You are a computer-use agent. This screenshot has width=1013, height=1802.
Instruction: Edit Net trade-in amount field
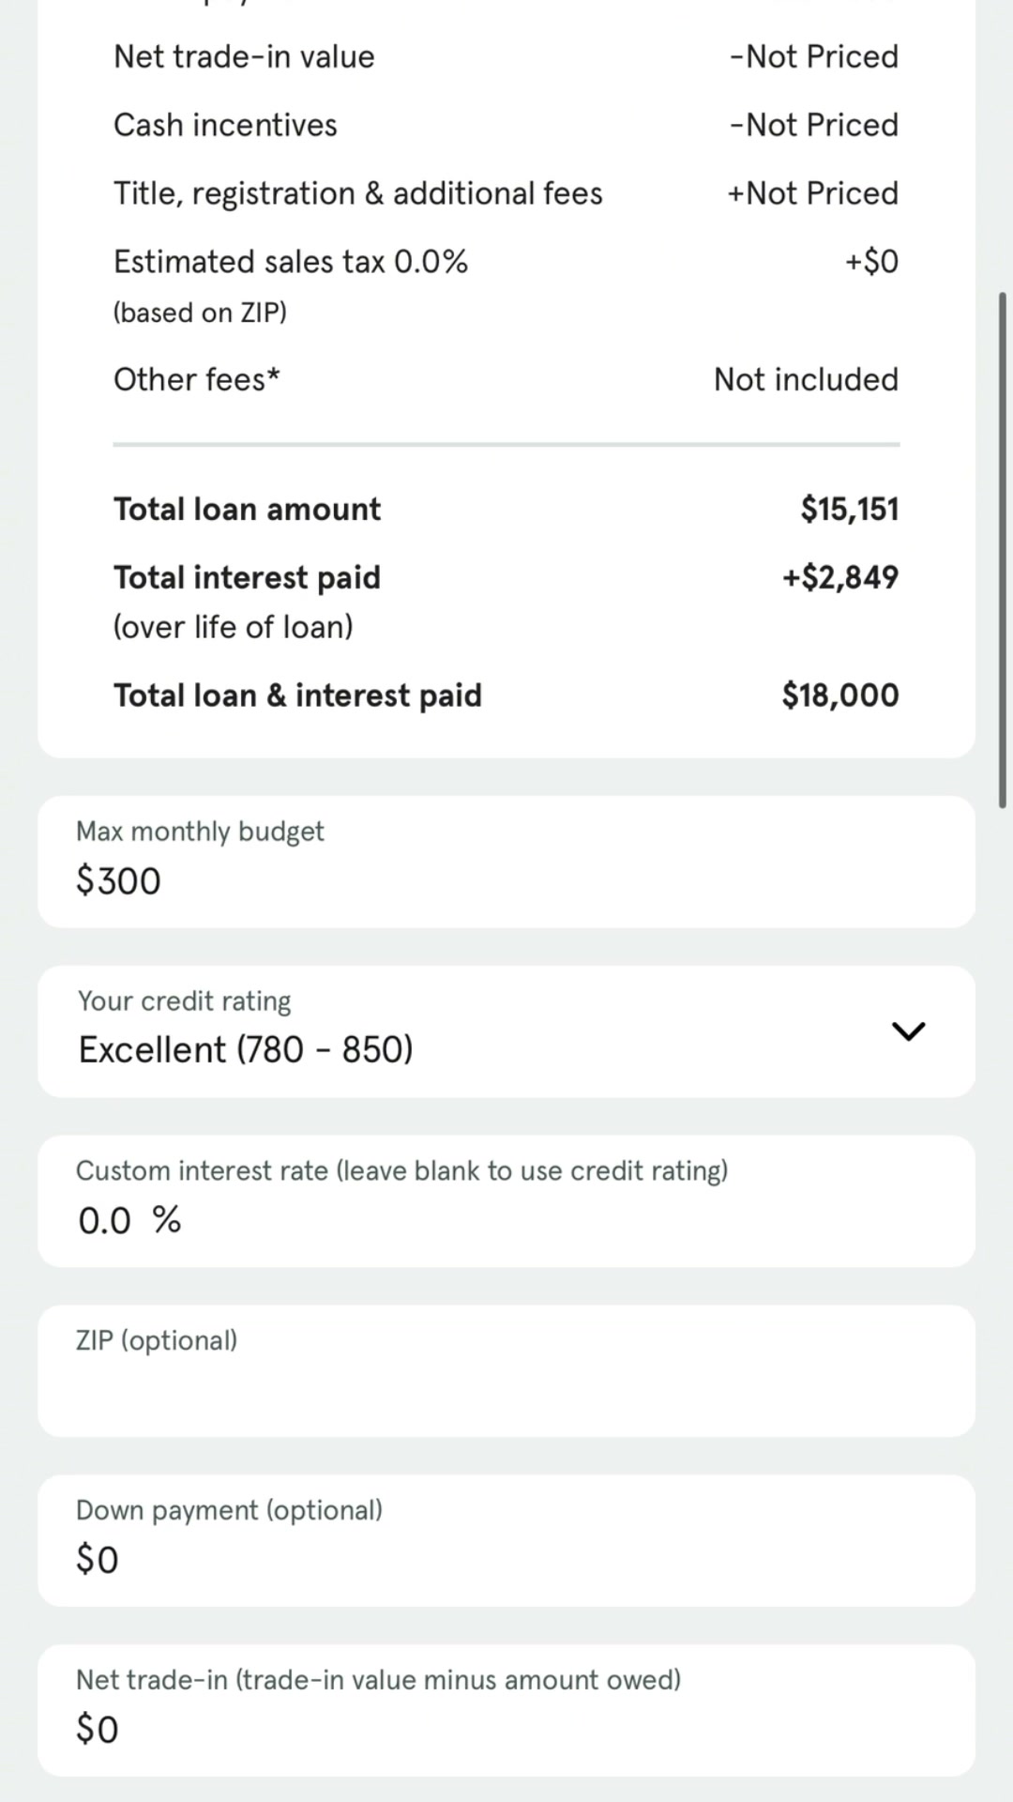(x=506, y=1710)
